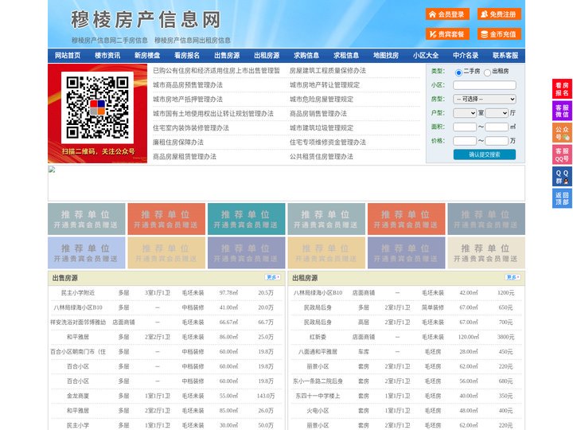Open the 看房报名 navigation item
573x430 pixels.
click(x=187, y=56)
